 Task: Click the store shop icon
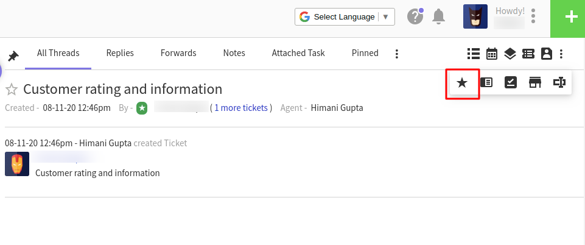(x=535, y=82)
